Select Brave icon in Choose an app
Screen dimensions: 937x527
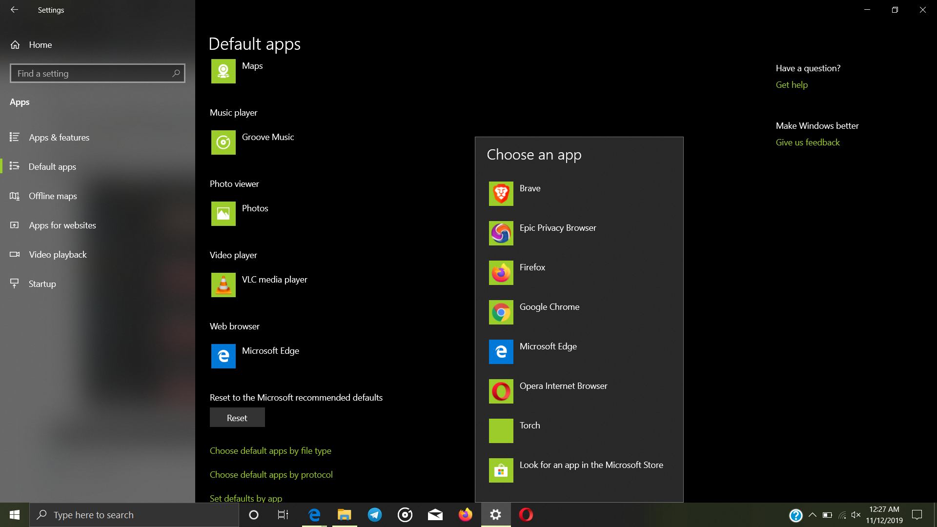[x=501, y=194]
